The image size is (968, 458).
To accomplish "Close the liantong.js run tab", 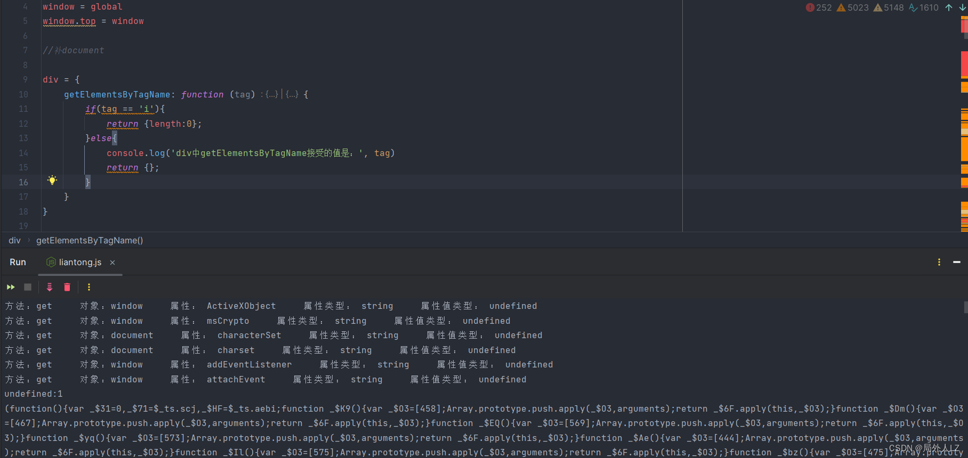I will [x=112, y=263].
